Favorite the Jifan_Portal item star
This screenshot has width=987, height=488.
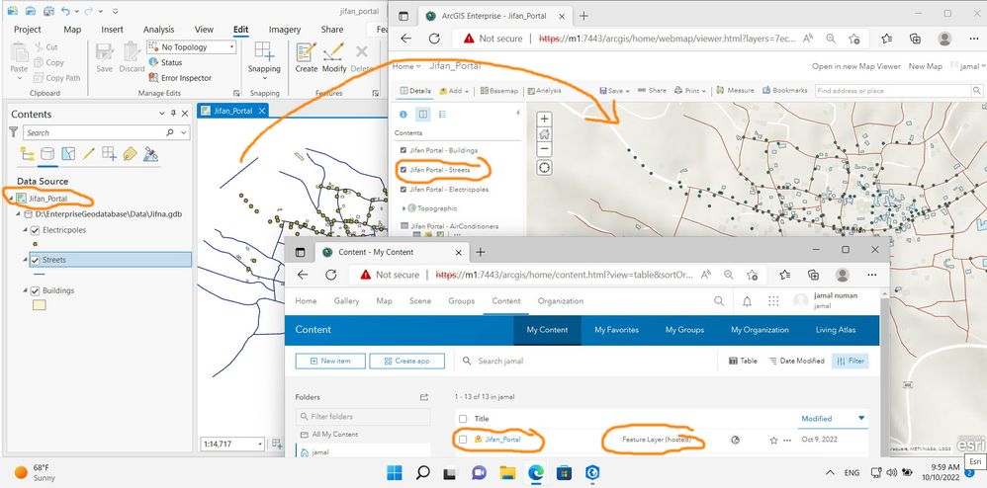point(773,441)
